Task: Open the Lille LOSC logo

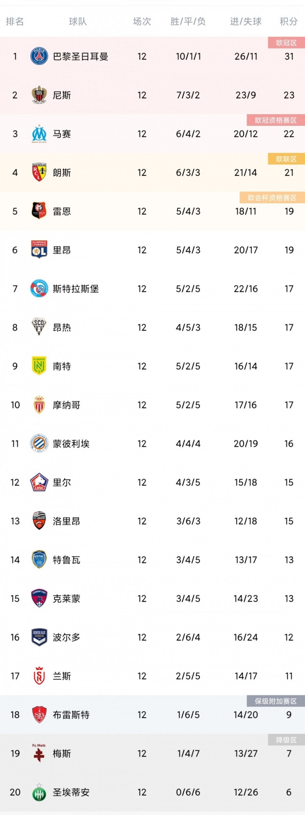Action: point(39,482)
